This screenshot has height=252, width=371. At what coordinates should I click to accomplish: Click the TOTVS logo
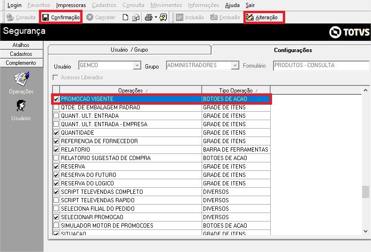[349, 32]
